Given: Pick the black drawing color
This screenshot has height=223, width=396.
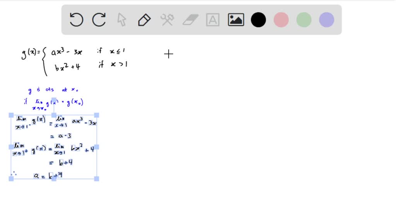Looking at the screenshot, I should pyautogui.click(x=258, y=19).
